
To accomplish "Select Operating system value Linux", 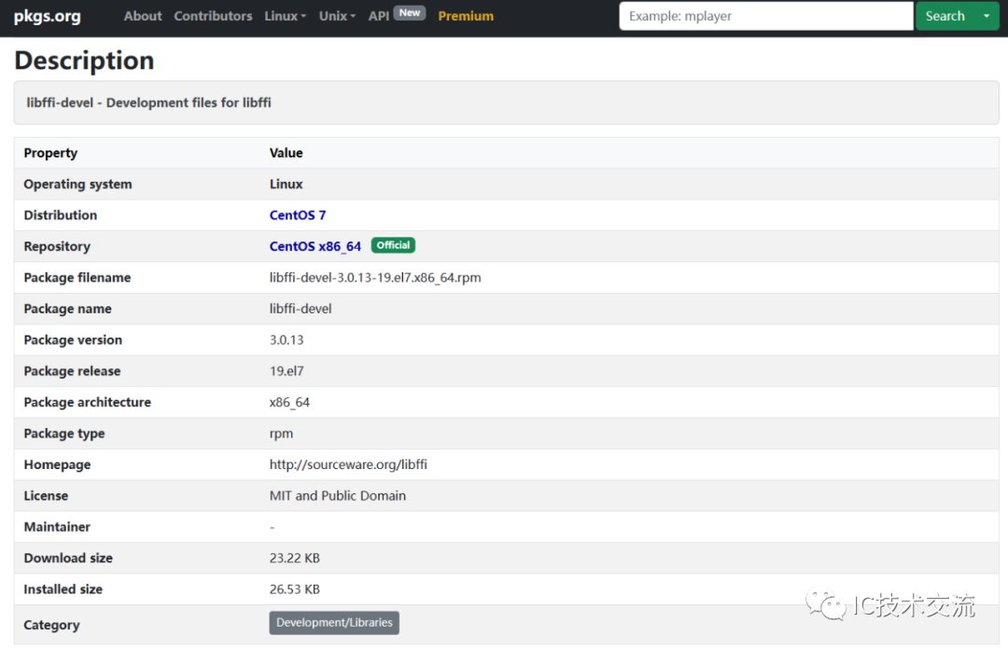I will 287,185.
